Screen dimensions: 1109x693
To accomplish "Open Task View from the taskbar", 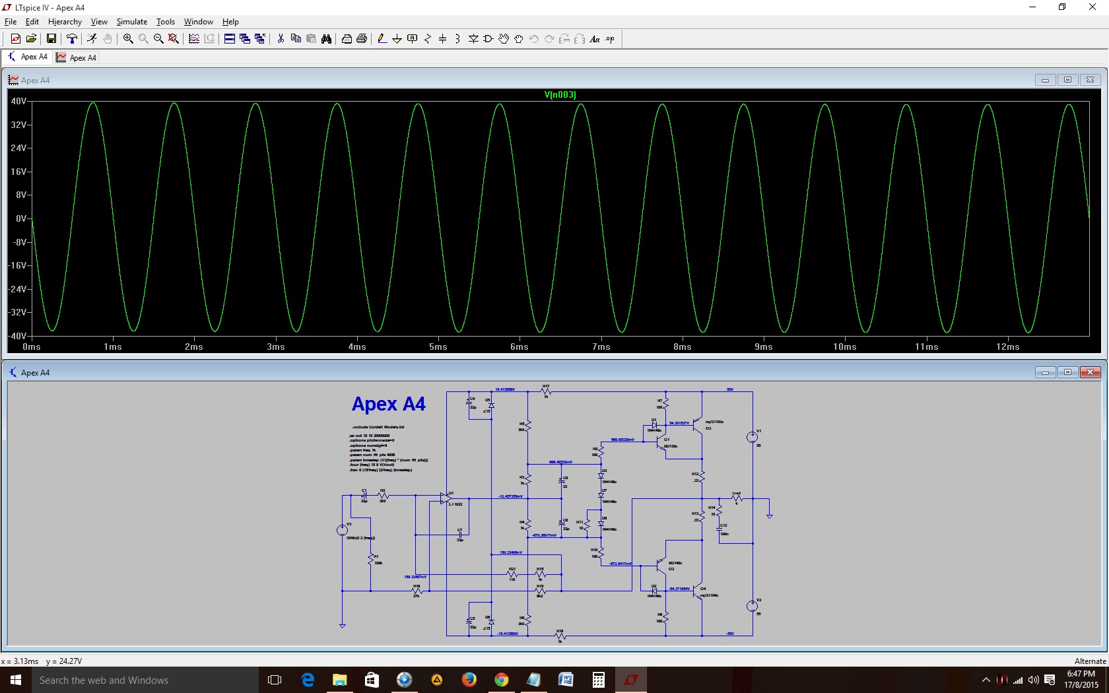I will pos(275,680).
